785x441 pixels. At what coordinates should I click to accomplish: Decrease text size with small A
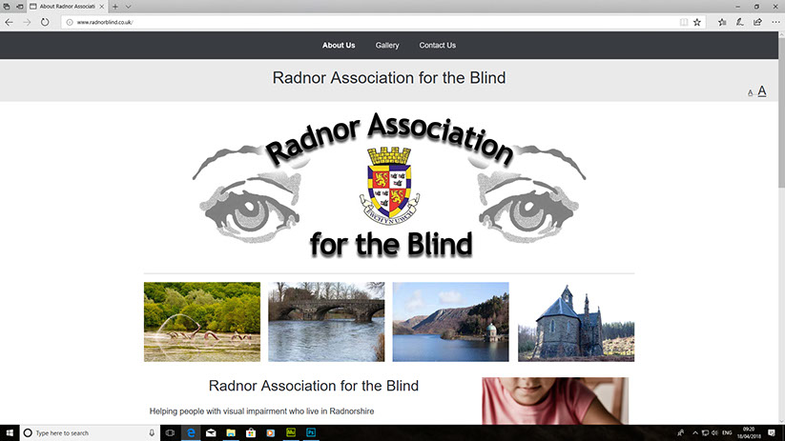(x=750, y=92)
